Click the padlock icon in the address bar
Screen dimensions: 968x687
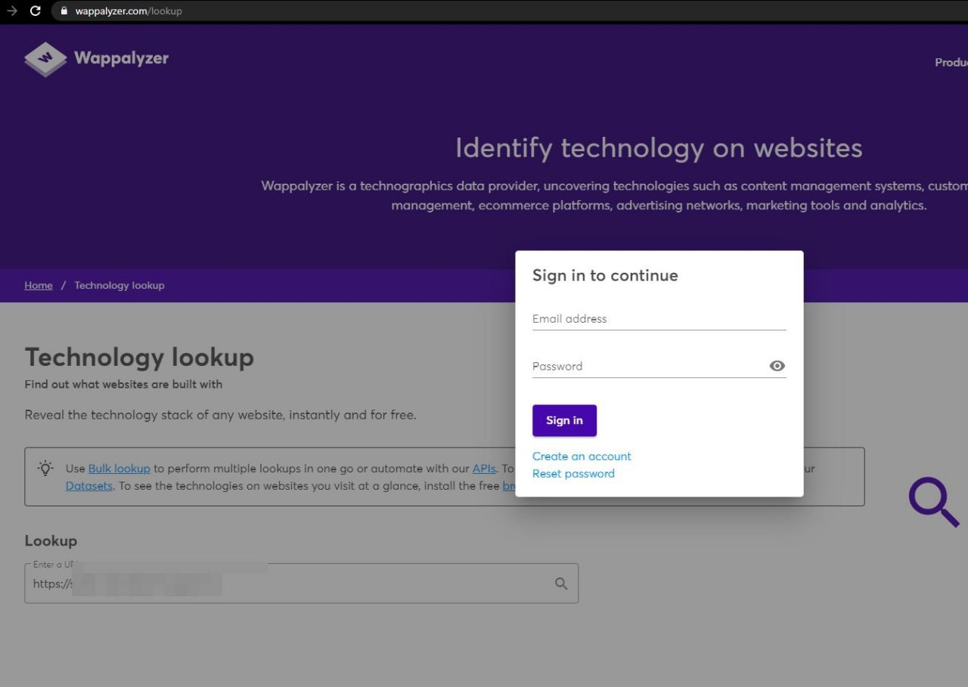tap(64, 11)
